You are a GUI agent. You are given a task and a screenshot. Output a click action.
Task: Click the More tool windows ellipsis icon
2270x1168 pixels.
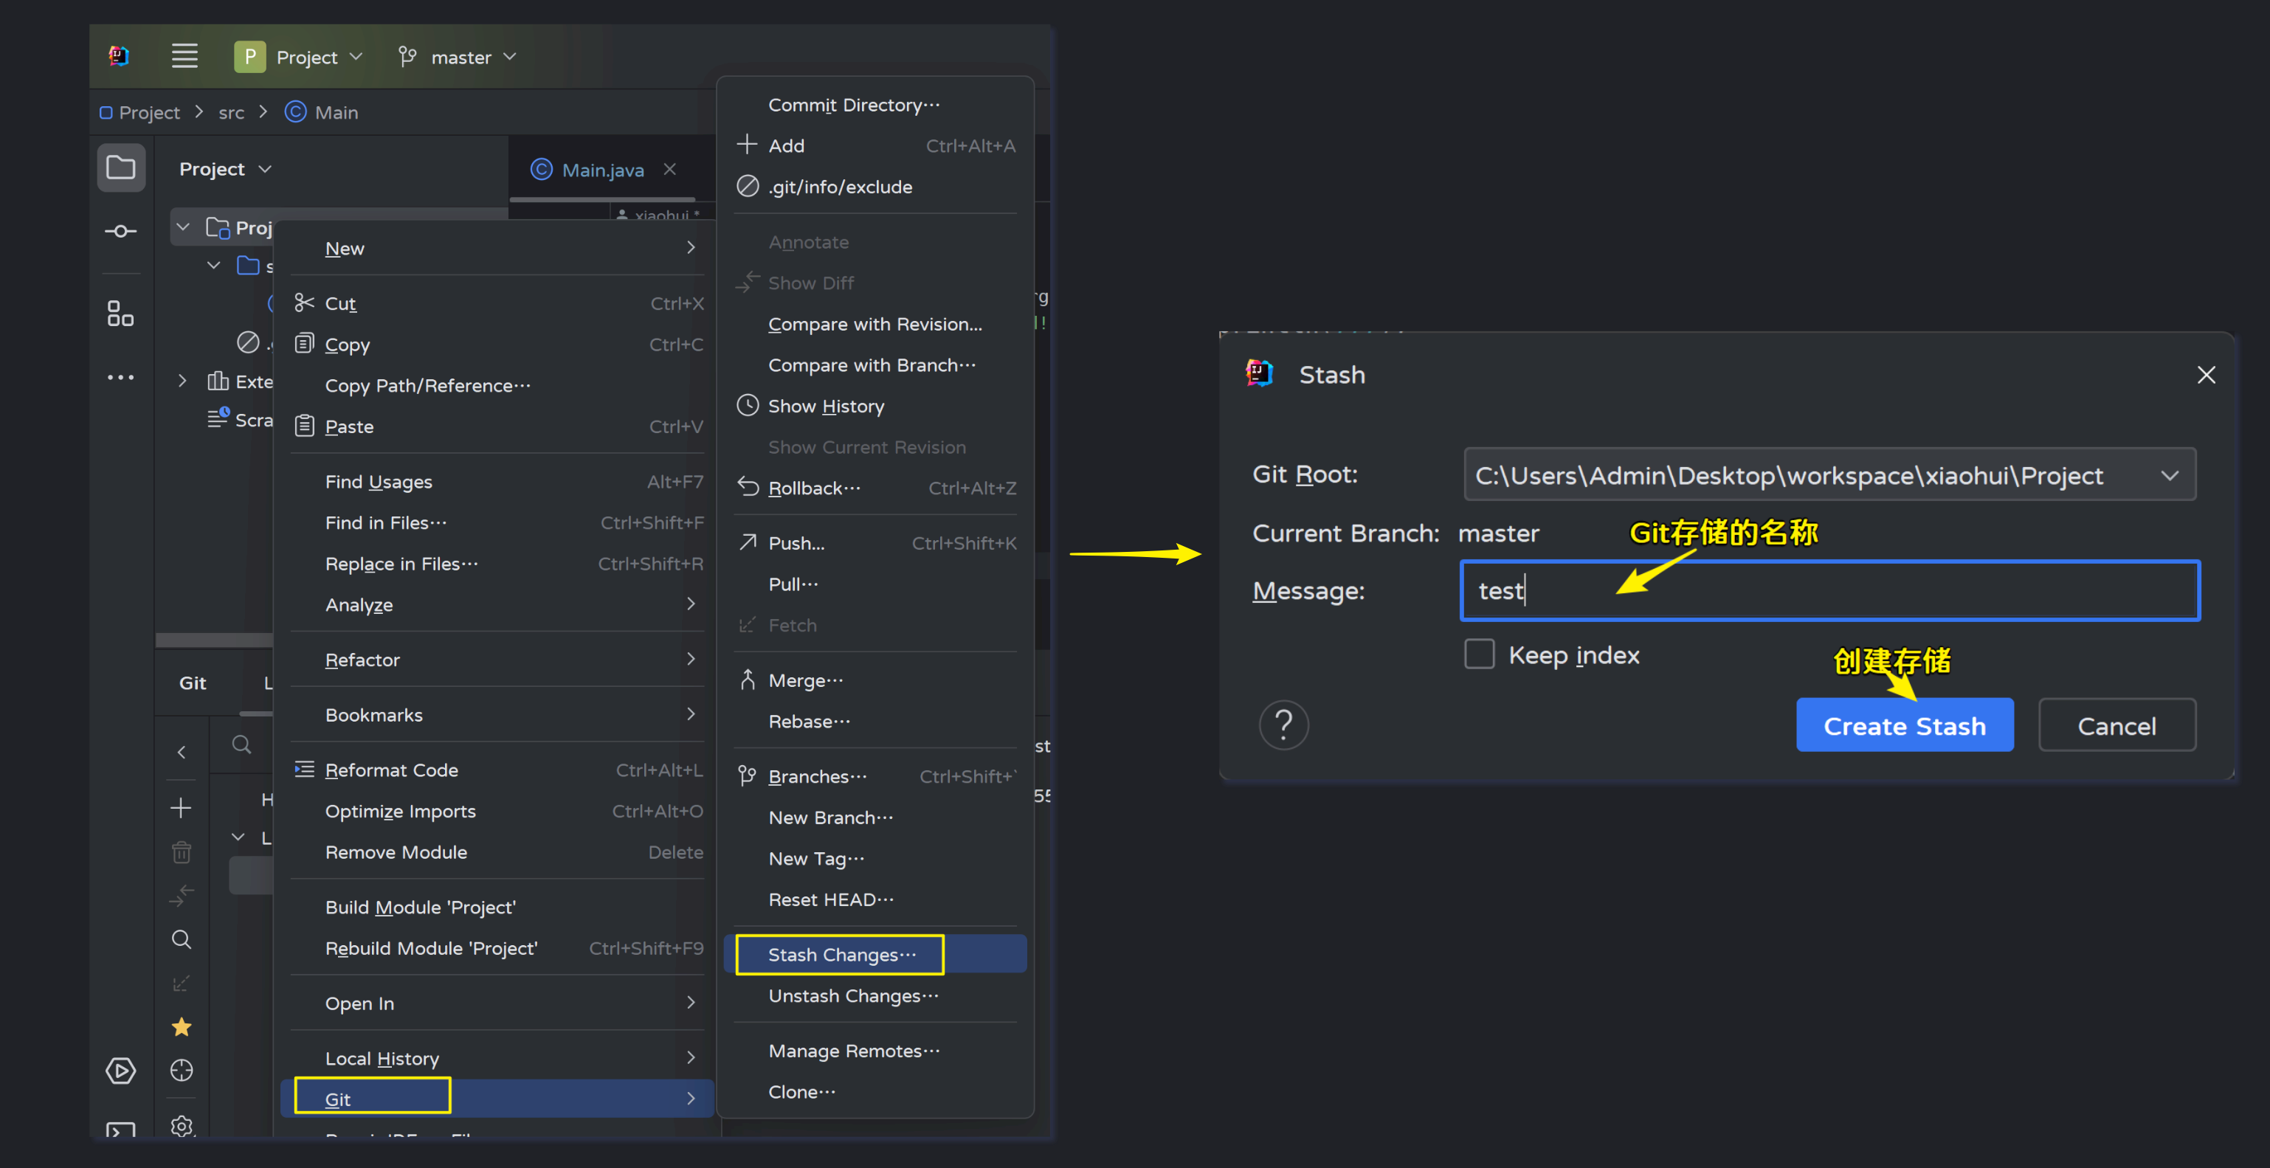tap(121, 377)
